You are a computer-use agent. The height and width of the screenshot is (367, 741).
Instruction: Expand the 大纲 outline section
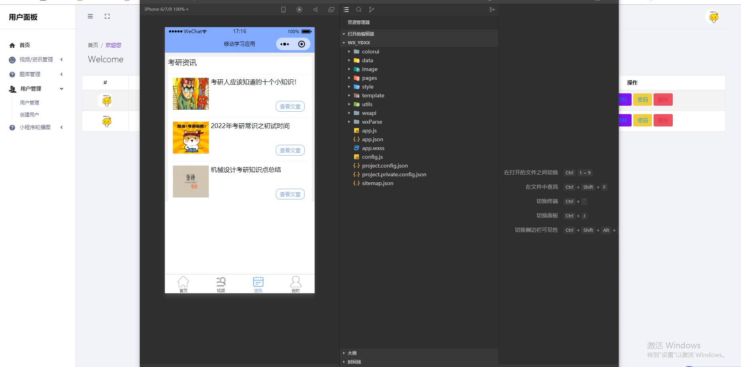[x=419, y=353]
